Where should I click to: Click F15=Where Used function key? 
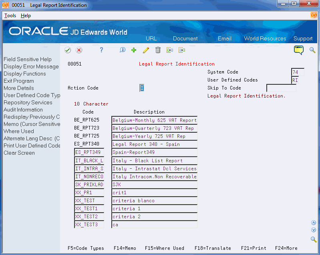click(165, 248)
